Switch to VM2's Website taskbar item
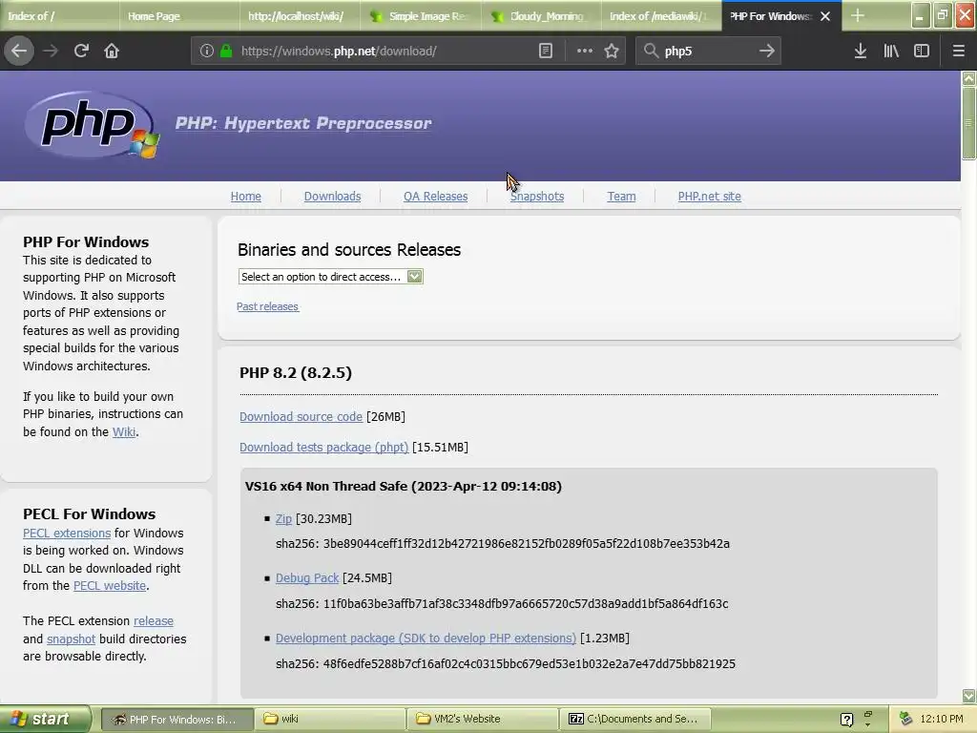Image resolution: width=977 pixels, height=733 pixels. [484, 719]
